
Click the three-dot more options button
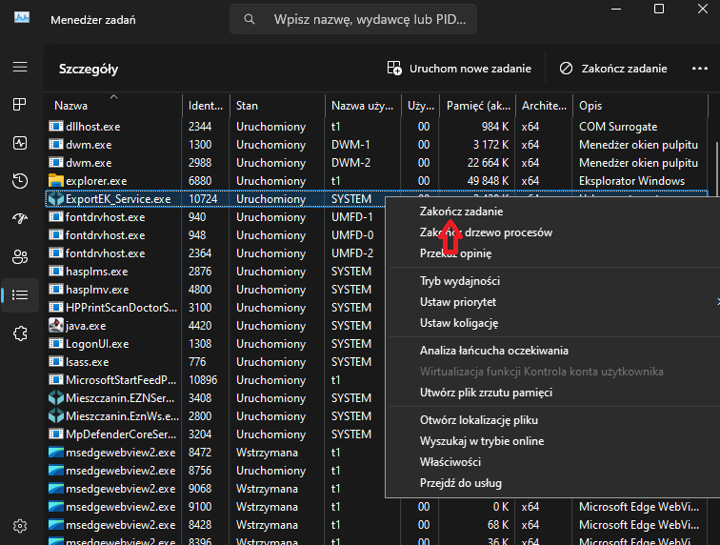pyautogui.click(x=700, y=69)
